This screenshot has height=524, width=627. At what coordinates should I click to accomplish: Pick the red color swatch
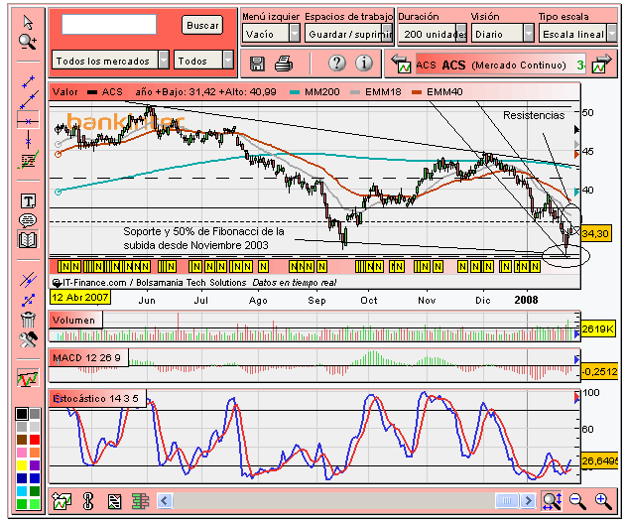coord(35,440)
